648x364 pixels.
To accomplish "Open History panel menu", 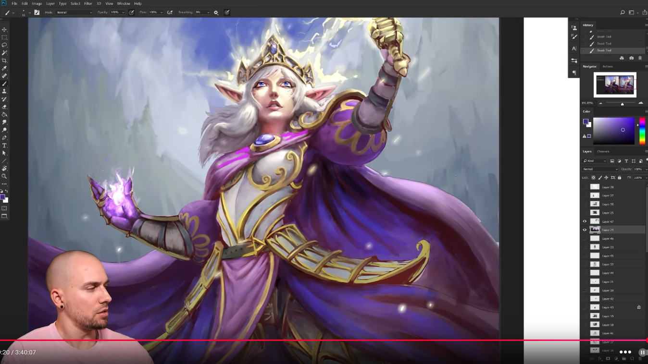I will [x=646, y=25].
